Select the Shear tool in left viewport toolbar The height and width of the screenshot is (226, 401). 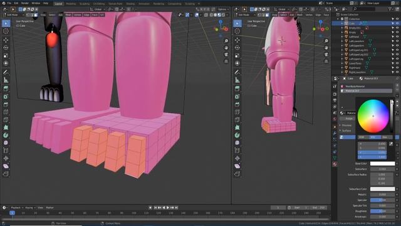[x=6, y=166]
